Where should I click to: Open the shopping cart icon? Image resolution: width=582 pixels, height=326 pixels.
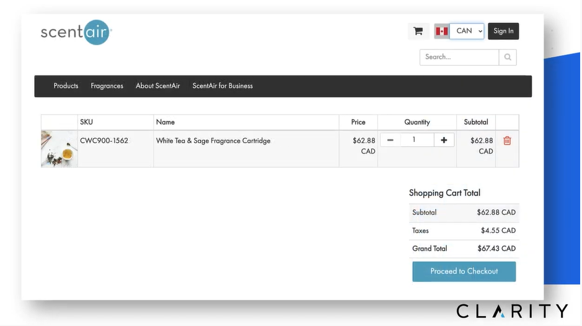tap(418, 31)
